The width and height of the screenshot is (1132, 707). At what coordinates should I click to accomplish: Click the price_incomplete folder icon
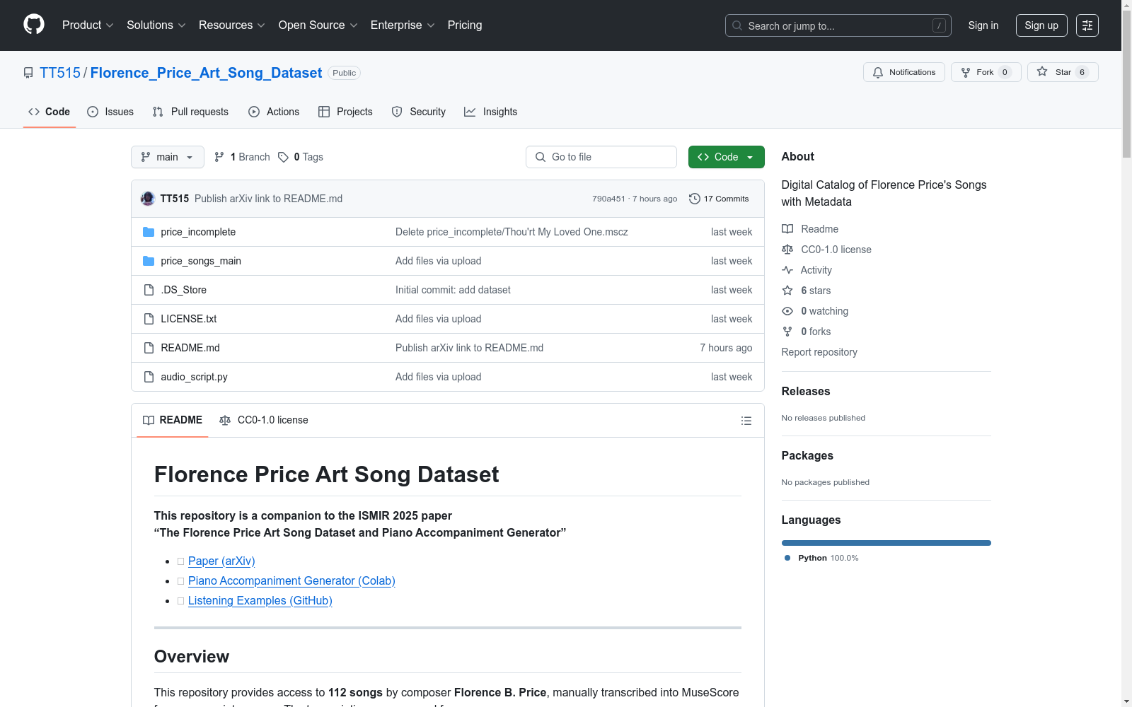pyautogui.click(x=149, y=232)
